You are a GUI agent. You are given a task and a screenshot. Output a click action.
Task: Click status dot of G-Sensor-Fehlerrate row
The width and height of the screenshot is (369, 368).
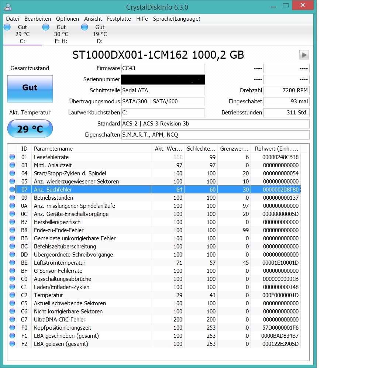tap(12, 271)
